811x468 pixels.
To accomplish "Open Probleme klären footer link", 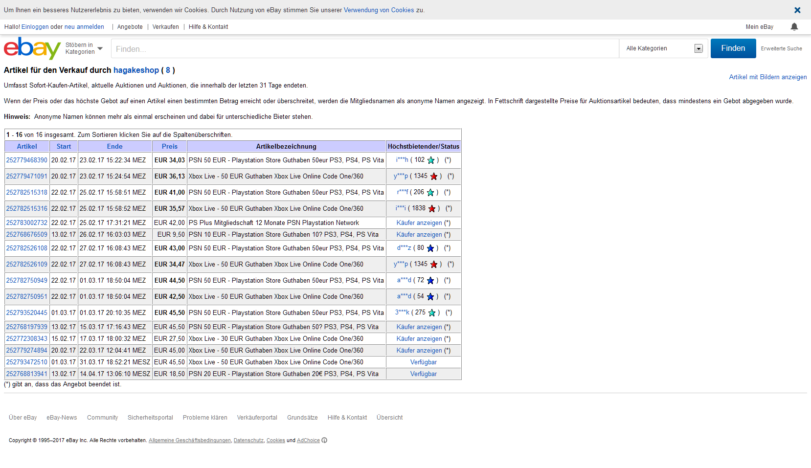I will [205, 418].
